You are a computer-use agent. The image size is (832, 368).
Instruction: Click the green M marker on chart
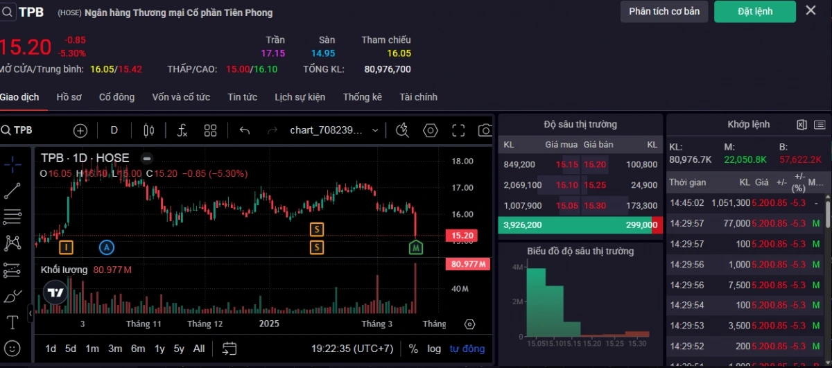point(416,247)
